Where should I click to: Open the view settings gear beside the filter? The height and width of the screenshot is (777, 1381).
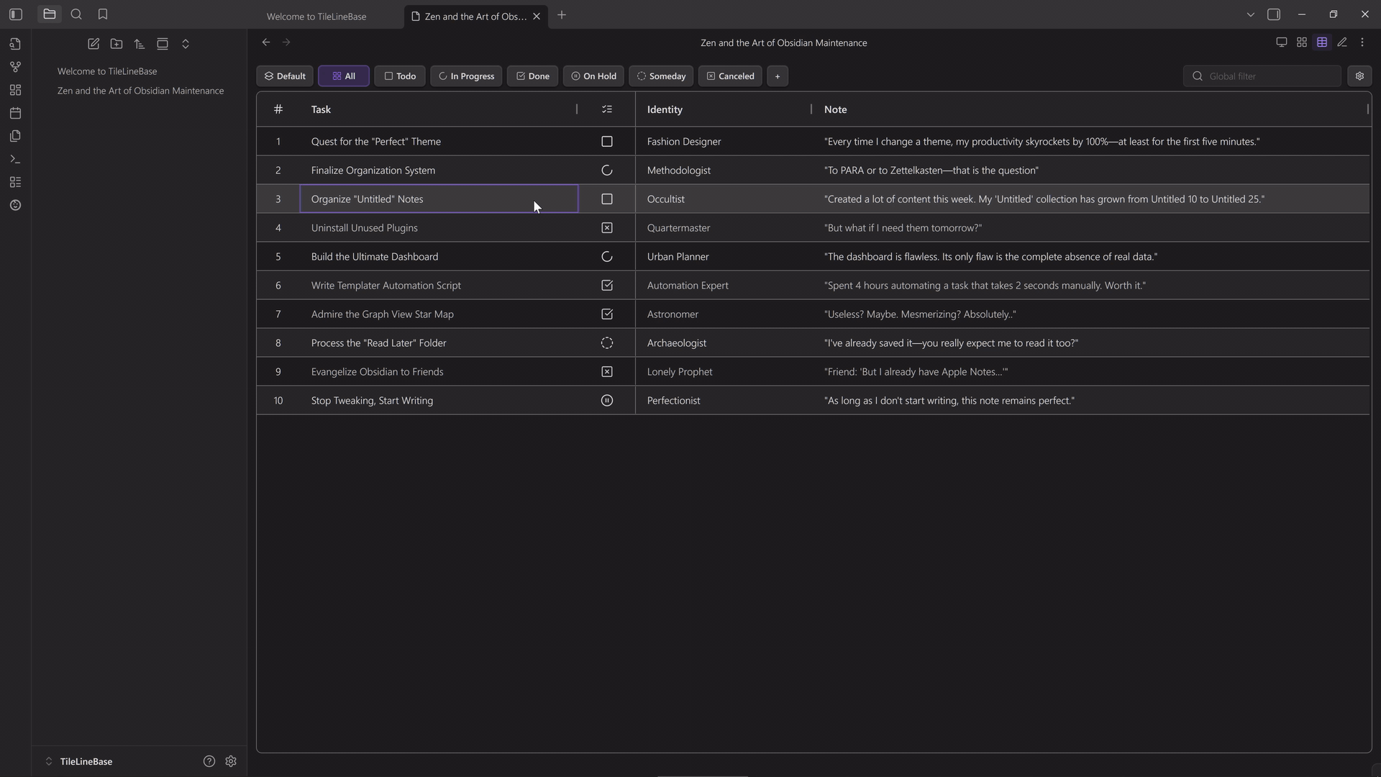point(1359,76)
